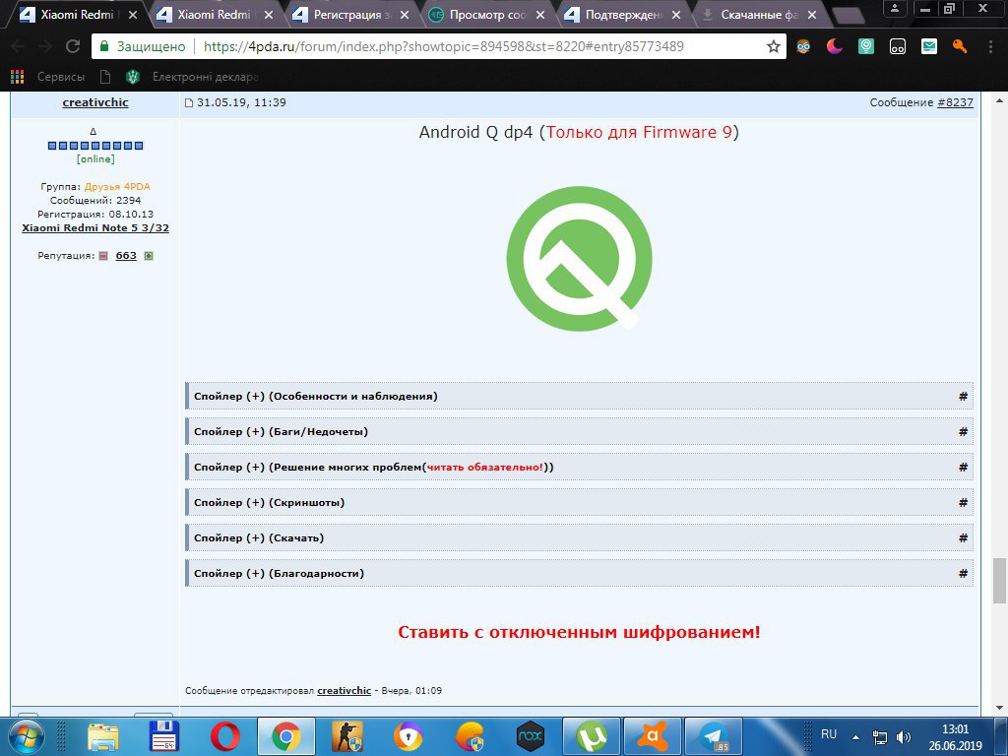Open the Chrome three-dot menu
Screen dimensions: 1008x756
pos(990,46)
